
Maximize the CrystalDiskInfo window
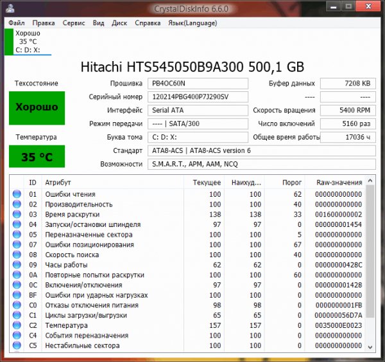point(348,6)
